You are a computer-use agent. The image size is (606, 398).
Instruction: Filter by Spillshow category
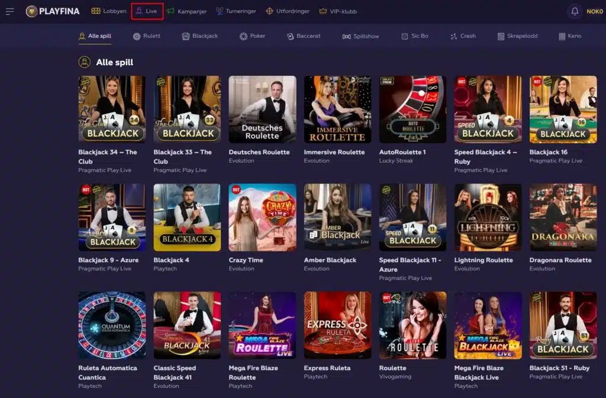pyautogui.click(x=360, y=36)
